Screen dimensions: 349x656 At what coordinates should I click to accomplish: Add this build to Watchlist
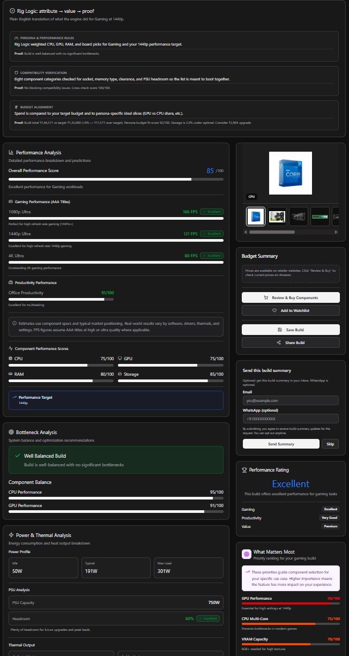point(291,310)
